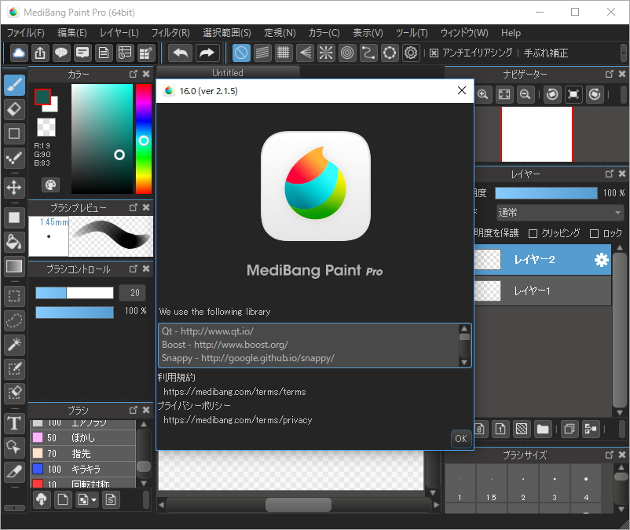Select the Eraser tool

(x=14, y=109)
